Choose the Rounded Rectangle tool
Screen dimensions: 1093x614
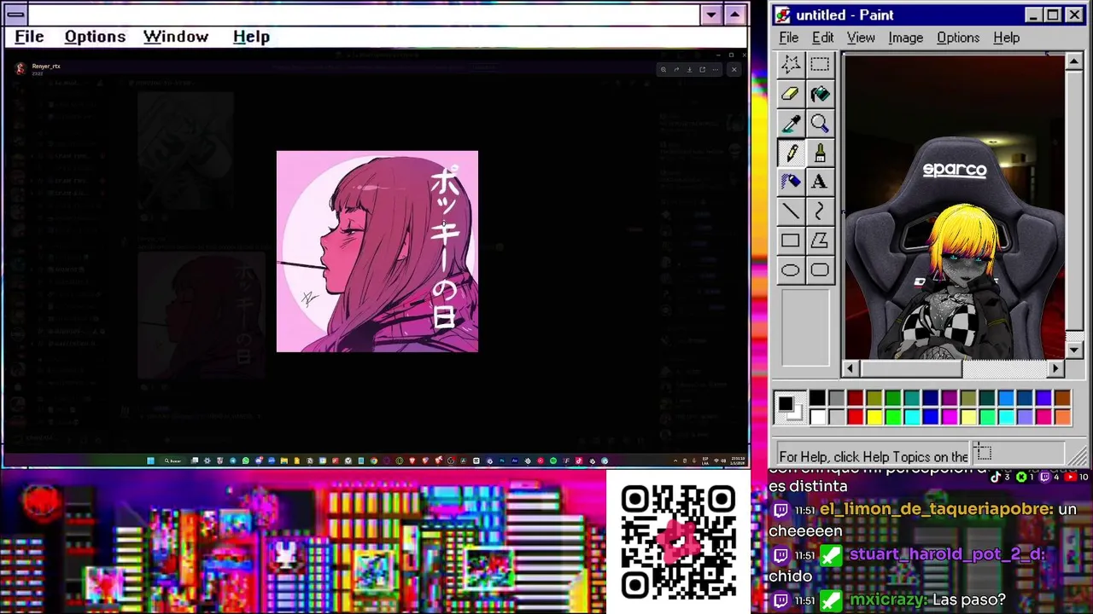820,270
